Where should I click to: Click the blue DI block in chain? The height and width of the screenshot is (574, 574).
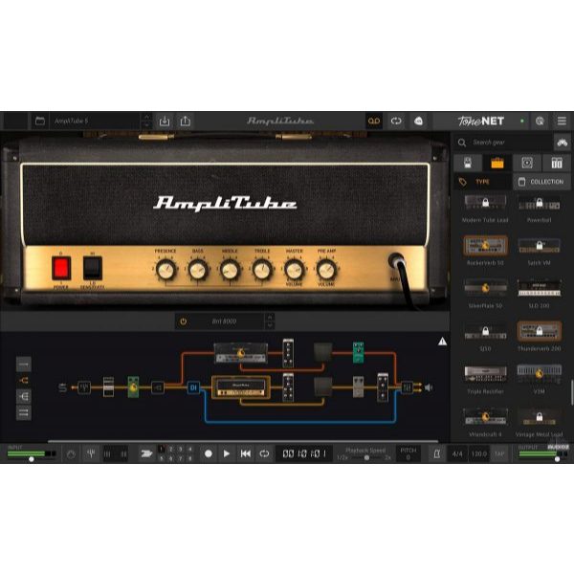193,387
